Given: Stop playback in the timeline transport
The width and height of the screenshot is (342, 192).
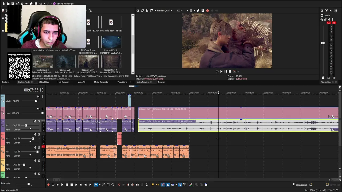Looking at the screenshot, I should pos(71,185).
